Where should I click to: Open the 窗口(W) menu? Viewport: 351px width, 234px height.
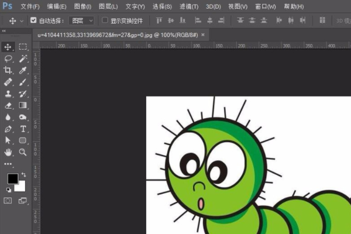tap(265, 6)
